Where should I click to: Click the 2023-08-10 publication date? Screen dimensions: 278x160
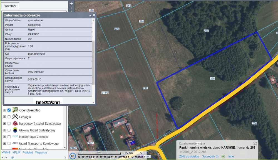tap(34, 79)
